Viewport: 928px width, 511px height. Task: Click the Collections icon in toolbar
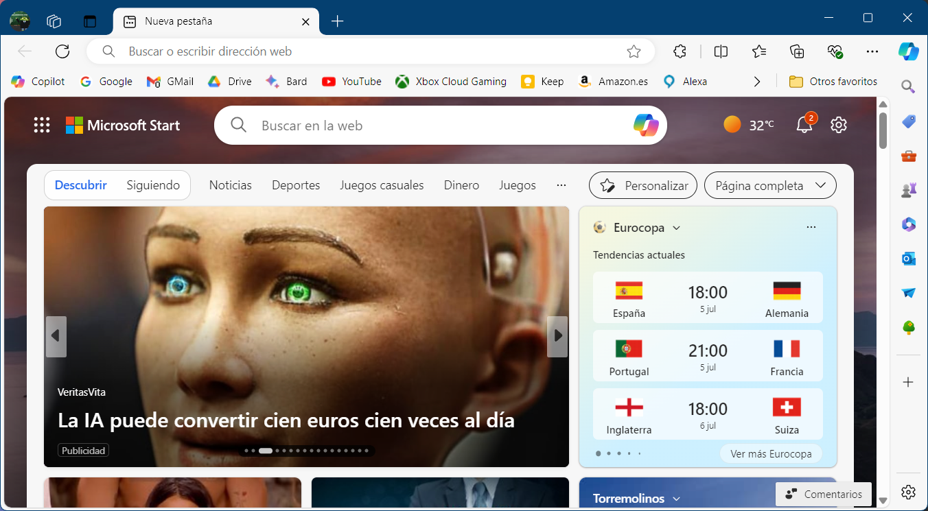(797, 51)
